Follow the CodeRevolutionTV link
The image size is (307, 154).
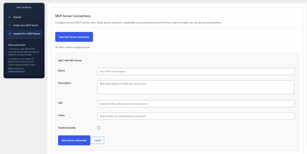coord(16,72)
